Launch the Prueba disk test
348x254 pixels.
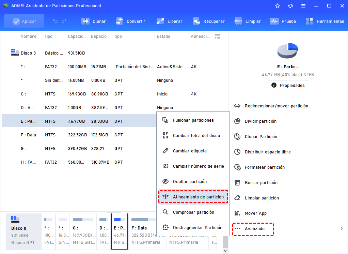(283, 21)
